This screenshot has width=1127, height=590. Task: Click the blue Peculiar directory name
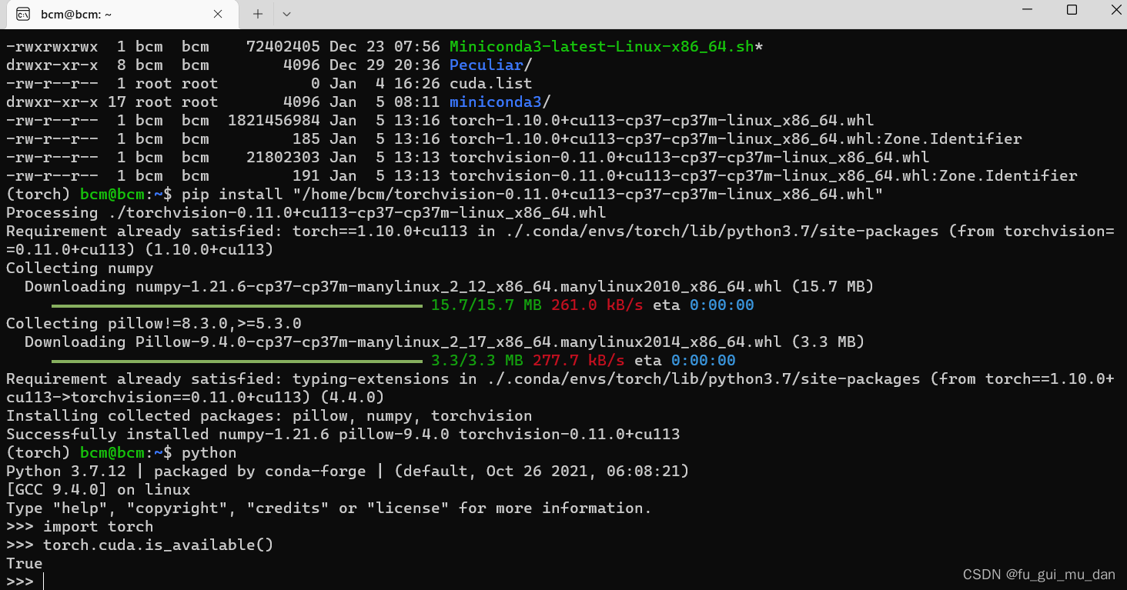pyautogui.click(x=486, y=65)
